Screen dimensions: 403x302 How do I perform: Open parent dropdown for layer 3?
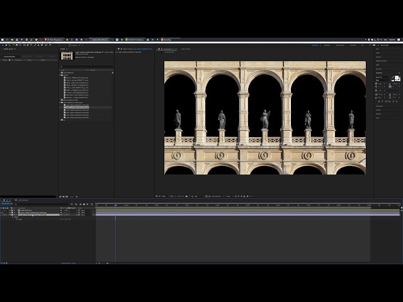(86, 215)
